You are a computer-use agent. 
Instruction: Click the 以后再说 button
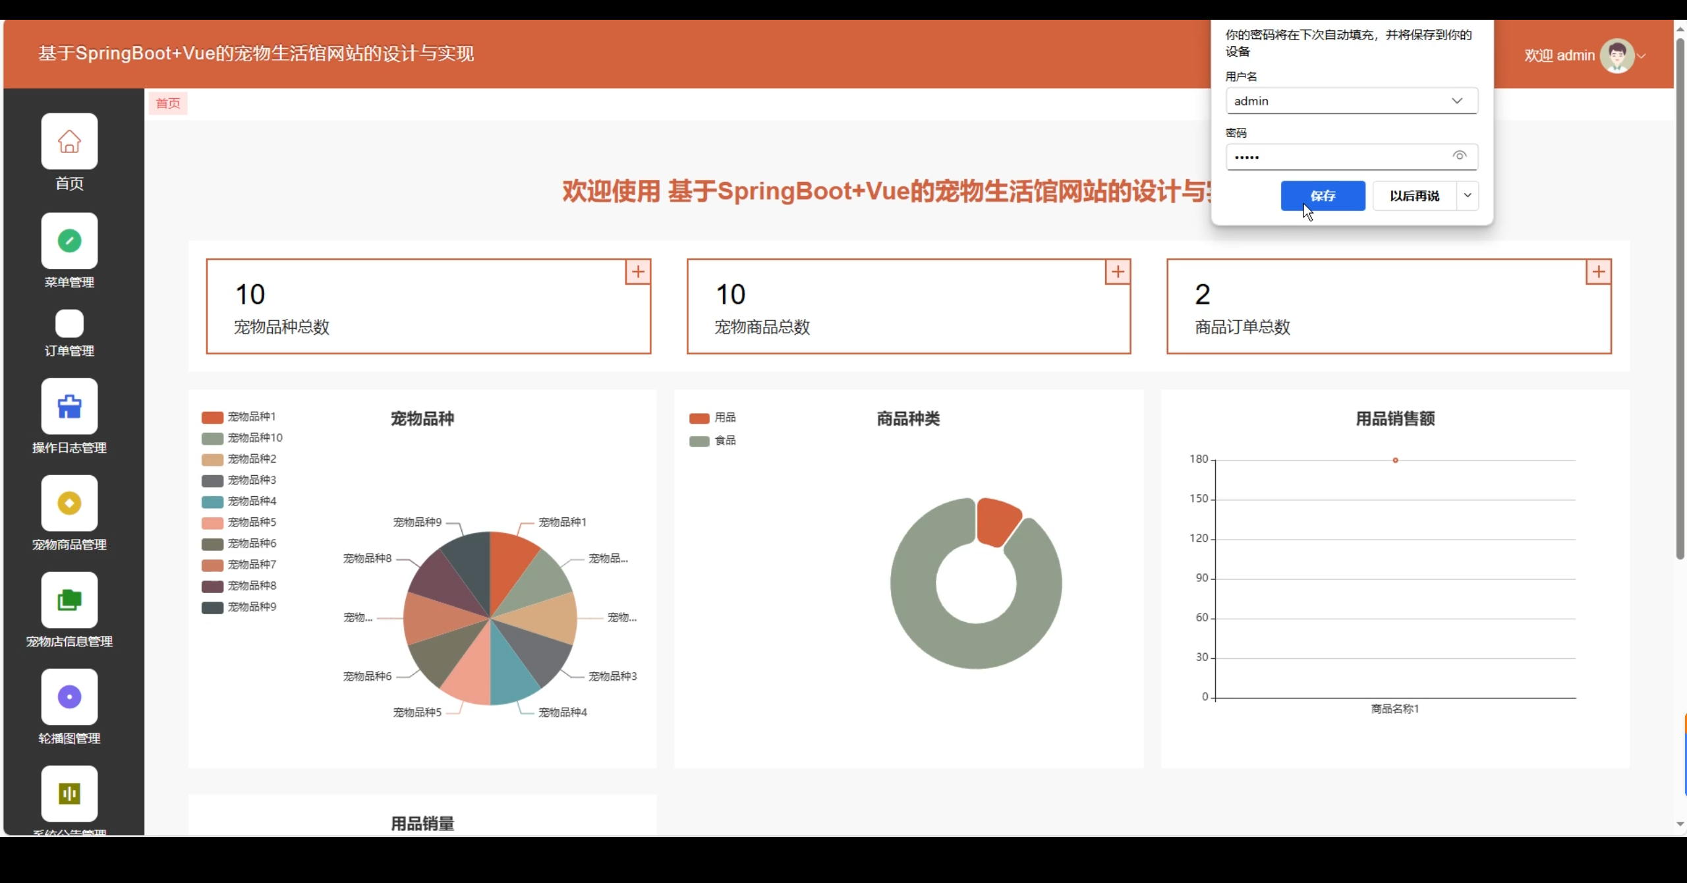coord(1414,196)
